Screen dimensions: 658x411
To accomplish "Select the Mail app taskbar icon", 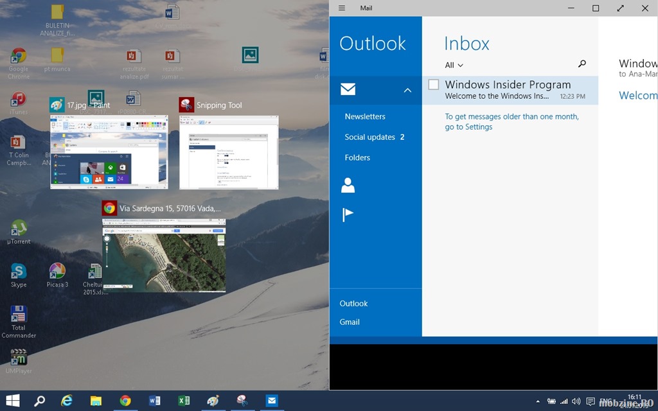I will pos(272,401).
